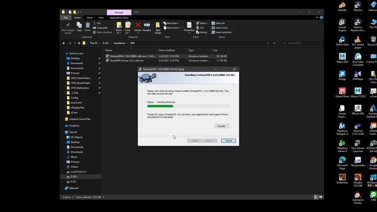Click the Houdini desktop shortcut

(358, 180)
